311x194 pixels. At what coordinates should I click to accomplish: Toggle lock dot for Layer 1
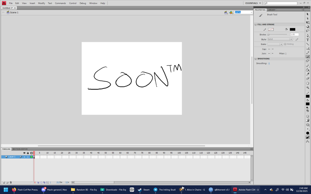click(x=28, y=157)
